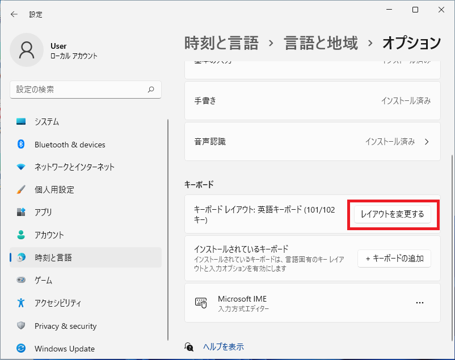The width and height of the screenshot is (455, 360).
Task: Open System settings via monitor icon
Action: click(22, 122)
